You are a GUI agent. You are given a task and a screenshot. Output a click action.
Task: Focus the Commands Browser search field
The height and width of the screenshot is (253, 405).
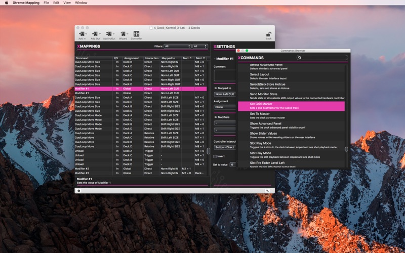(322, 58)
